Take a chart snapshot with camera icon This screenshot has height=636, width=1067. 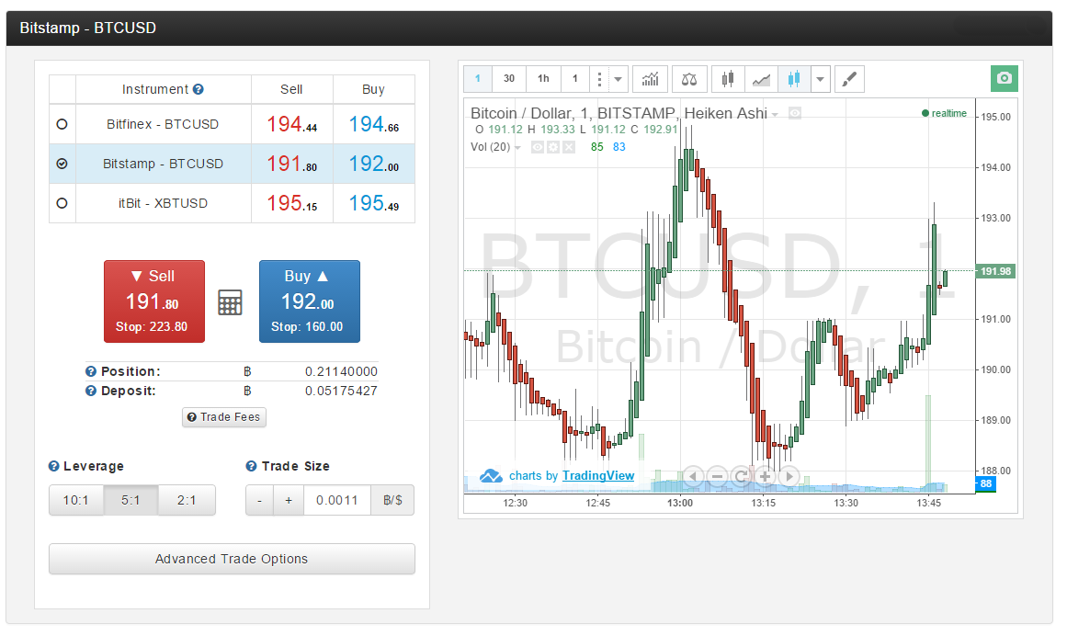1004,78
